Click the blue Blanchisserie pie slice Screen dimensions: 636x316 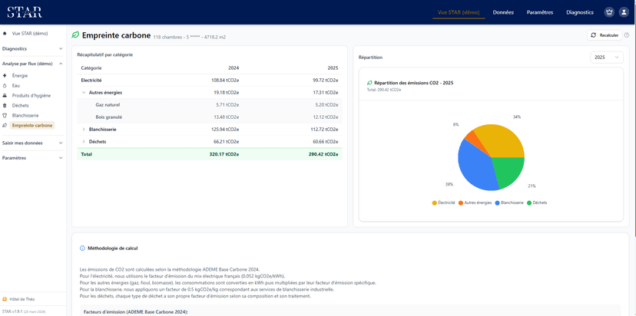475,166
